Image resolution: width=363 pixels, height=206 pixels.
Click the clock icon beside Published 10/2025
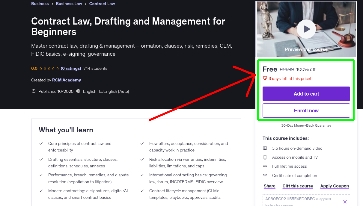coord(33,91)
